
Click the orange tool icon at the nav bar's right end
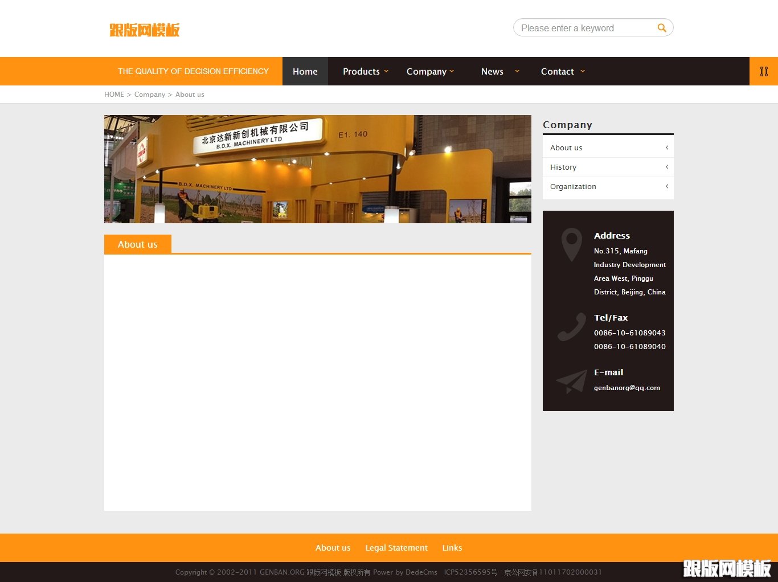(764, 71)
